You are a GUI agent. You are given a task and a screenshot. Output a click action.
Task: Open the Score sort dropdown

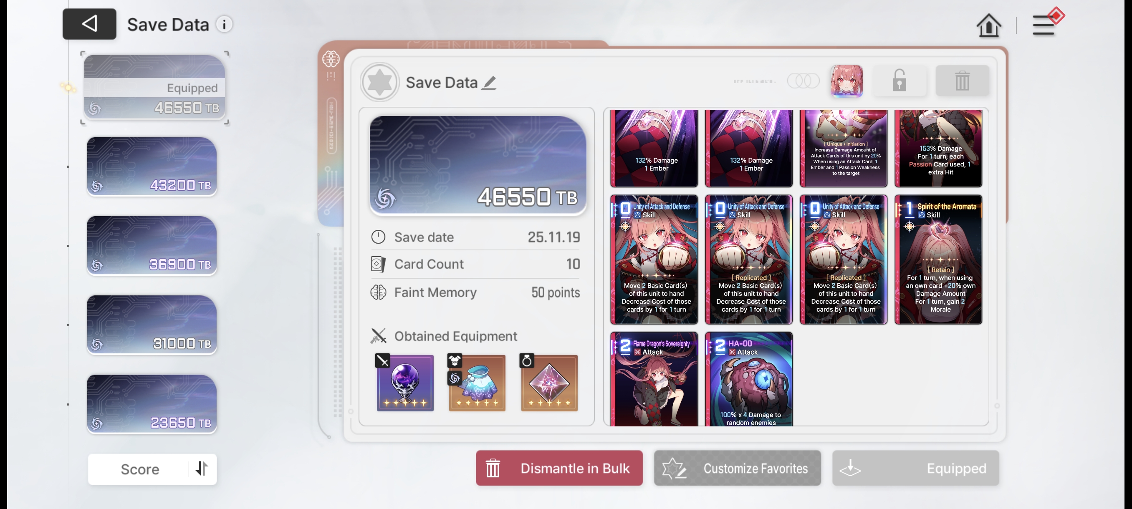point(140,469)
